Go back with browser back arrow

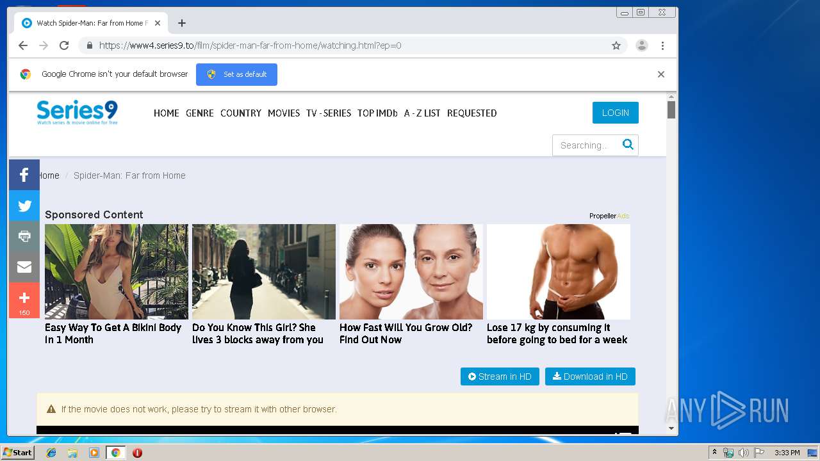[x=23, y=45]
